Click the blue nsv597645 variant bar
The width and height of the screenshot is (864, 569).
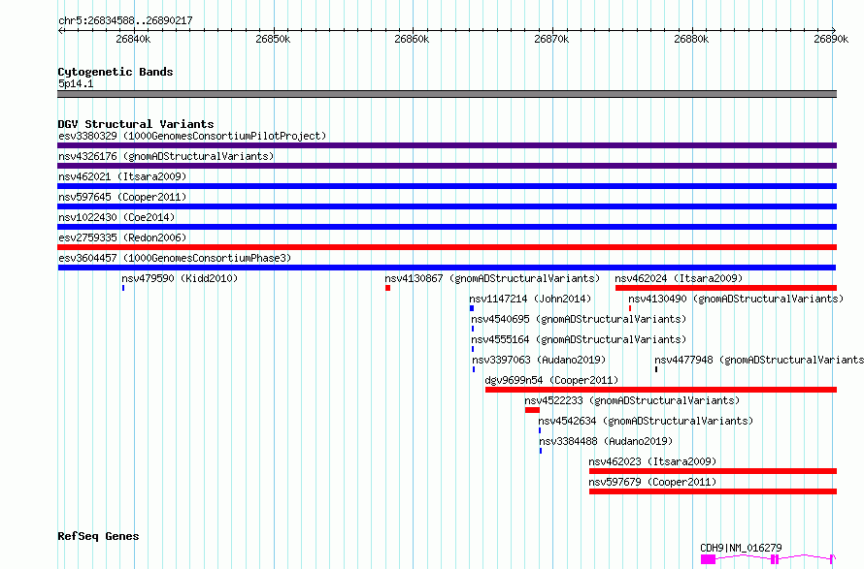[x=447, y=206]
